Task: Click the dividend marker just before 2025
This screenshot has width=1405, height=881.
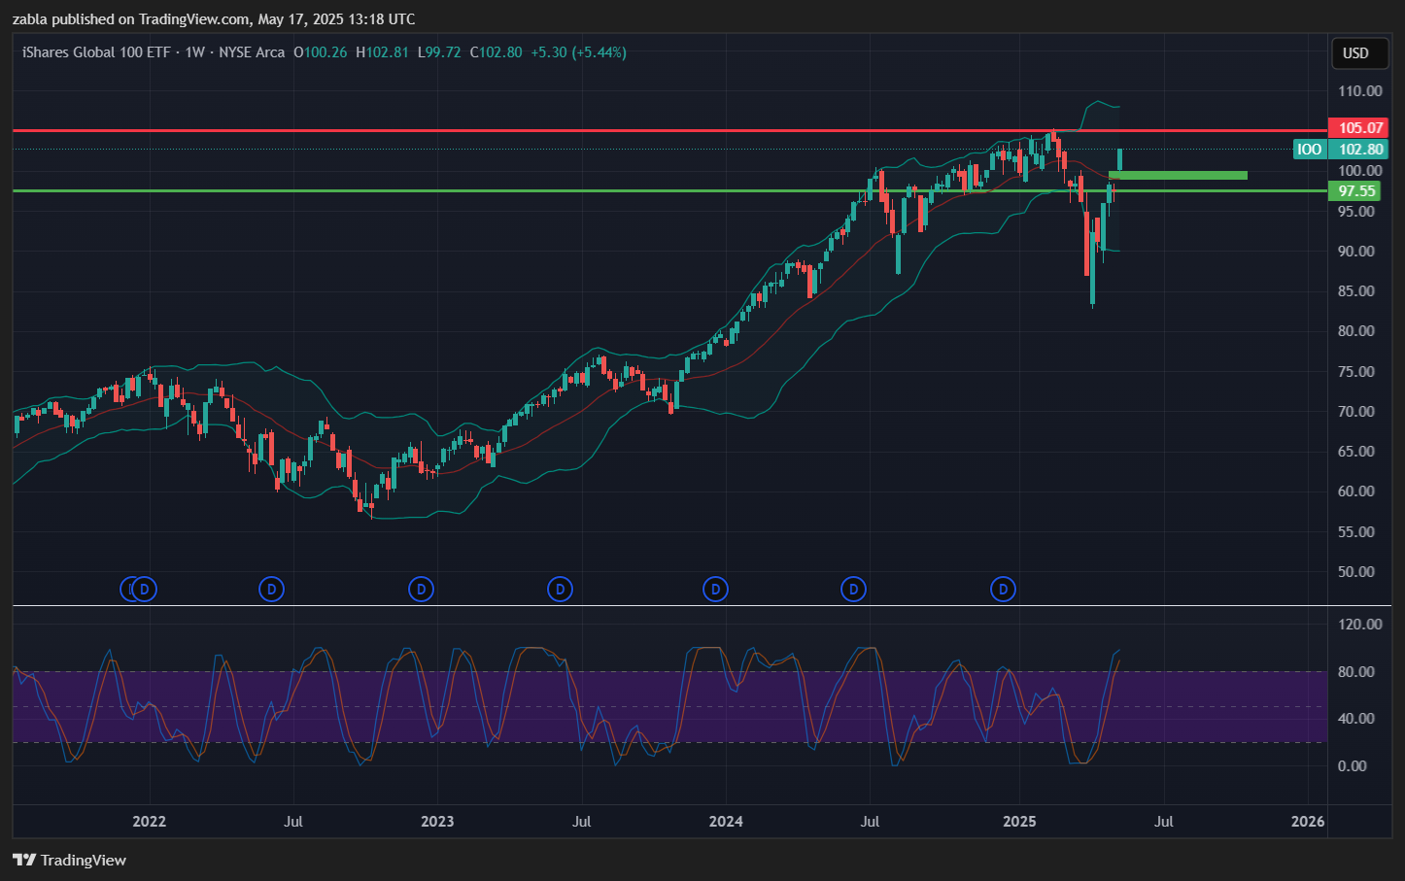Action: (x=1003, y=589)
